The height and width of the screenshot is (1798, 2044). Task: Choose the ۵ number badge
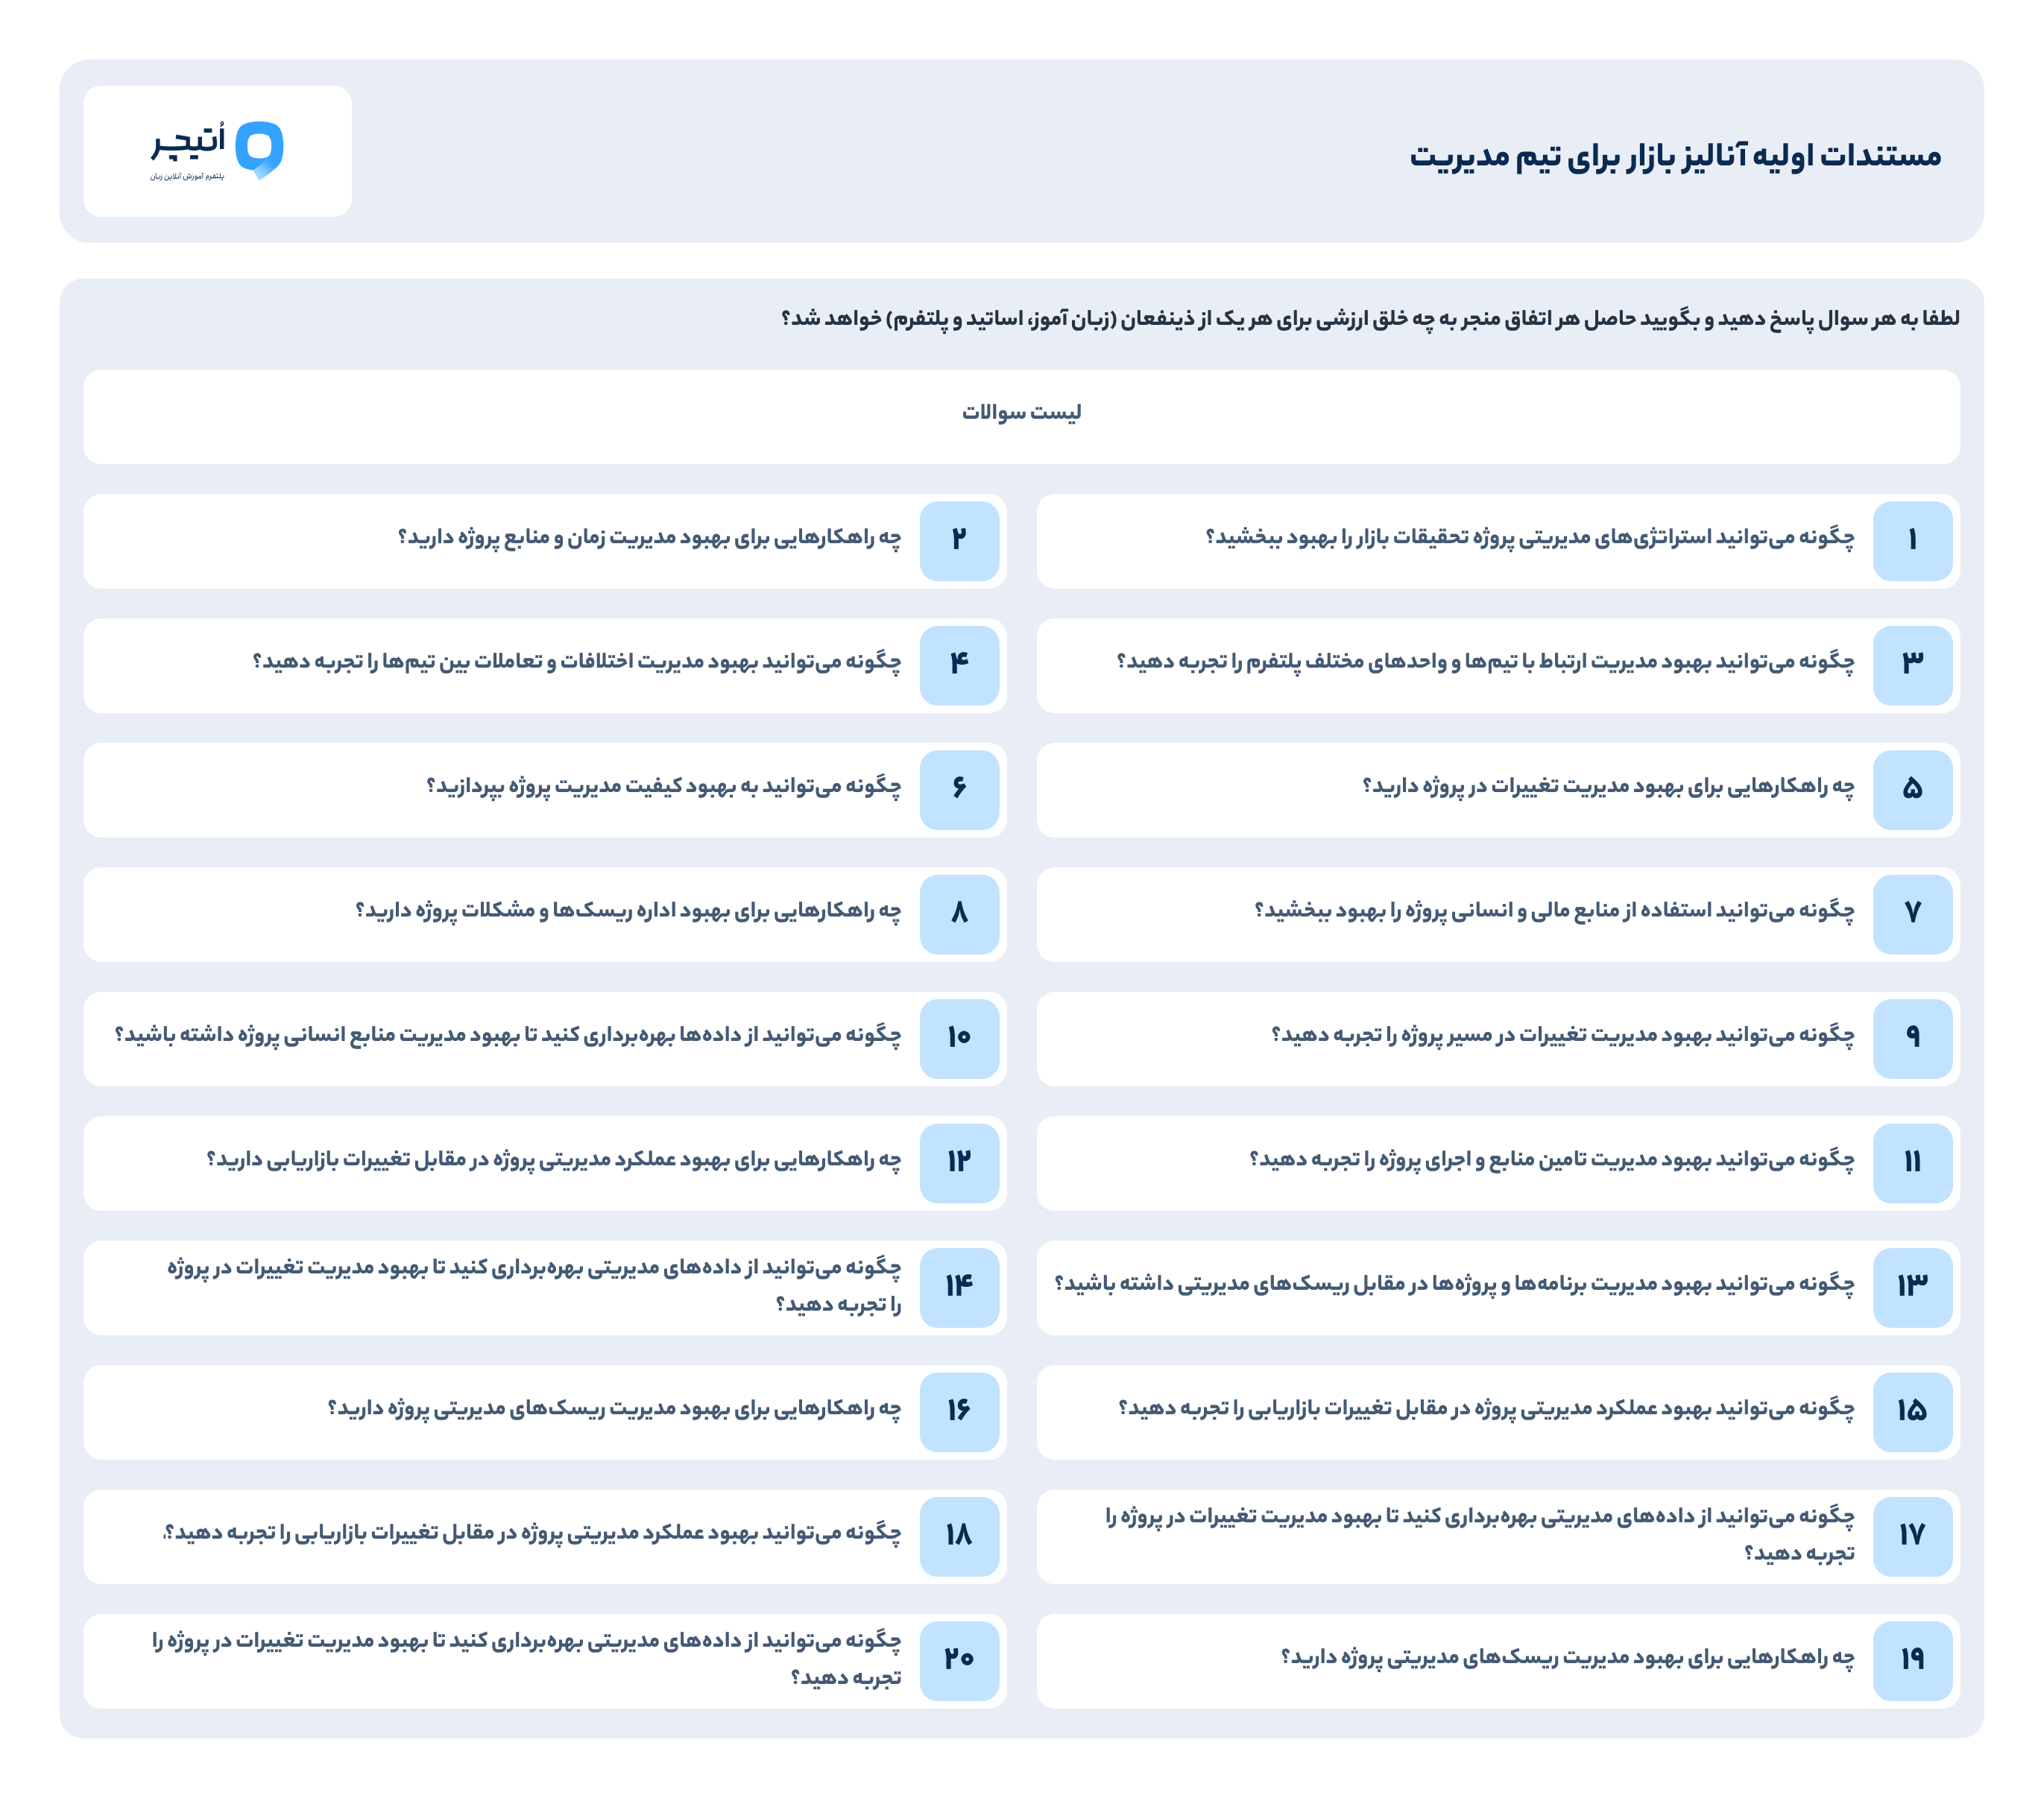pyautogui.click(x=1912, y=790)
